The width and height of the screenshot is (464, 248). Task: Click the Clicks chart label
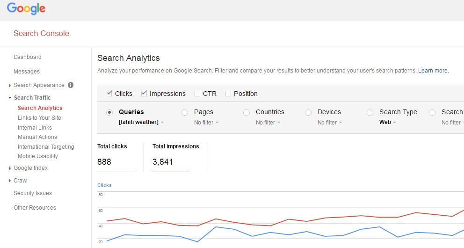(x=104, y=185)
